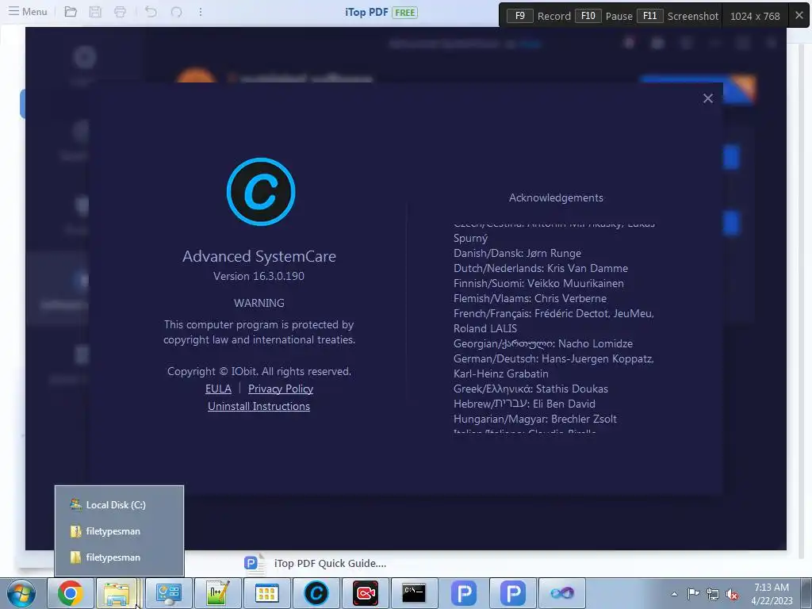Click Greek: Stathis Doukas entry
This screenshot has width=812, height=609.
point(530,389)
